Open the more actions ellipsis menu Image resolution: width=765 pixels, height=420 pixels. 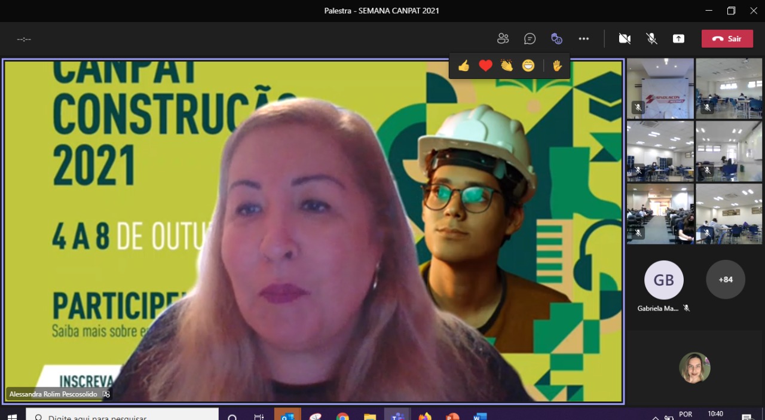(584, 39)
